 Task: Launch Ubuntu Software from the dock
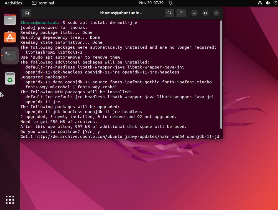(10, 37)
